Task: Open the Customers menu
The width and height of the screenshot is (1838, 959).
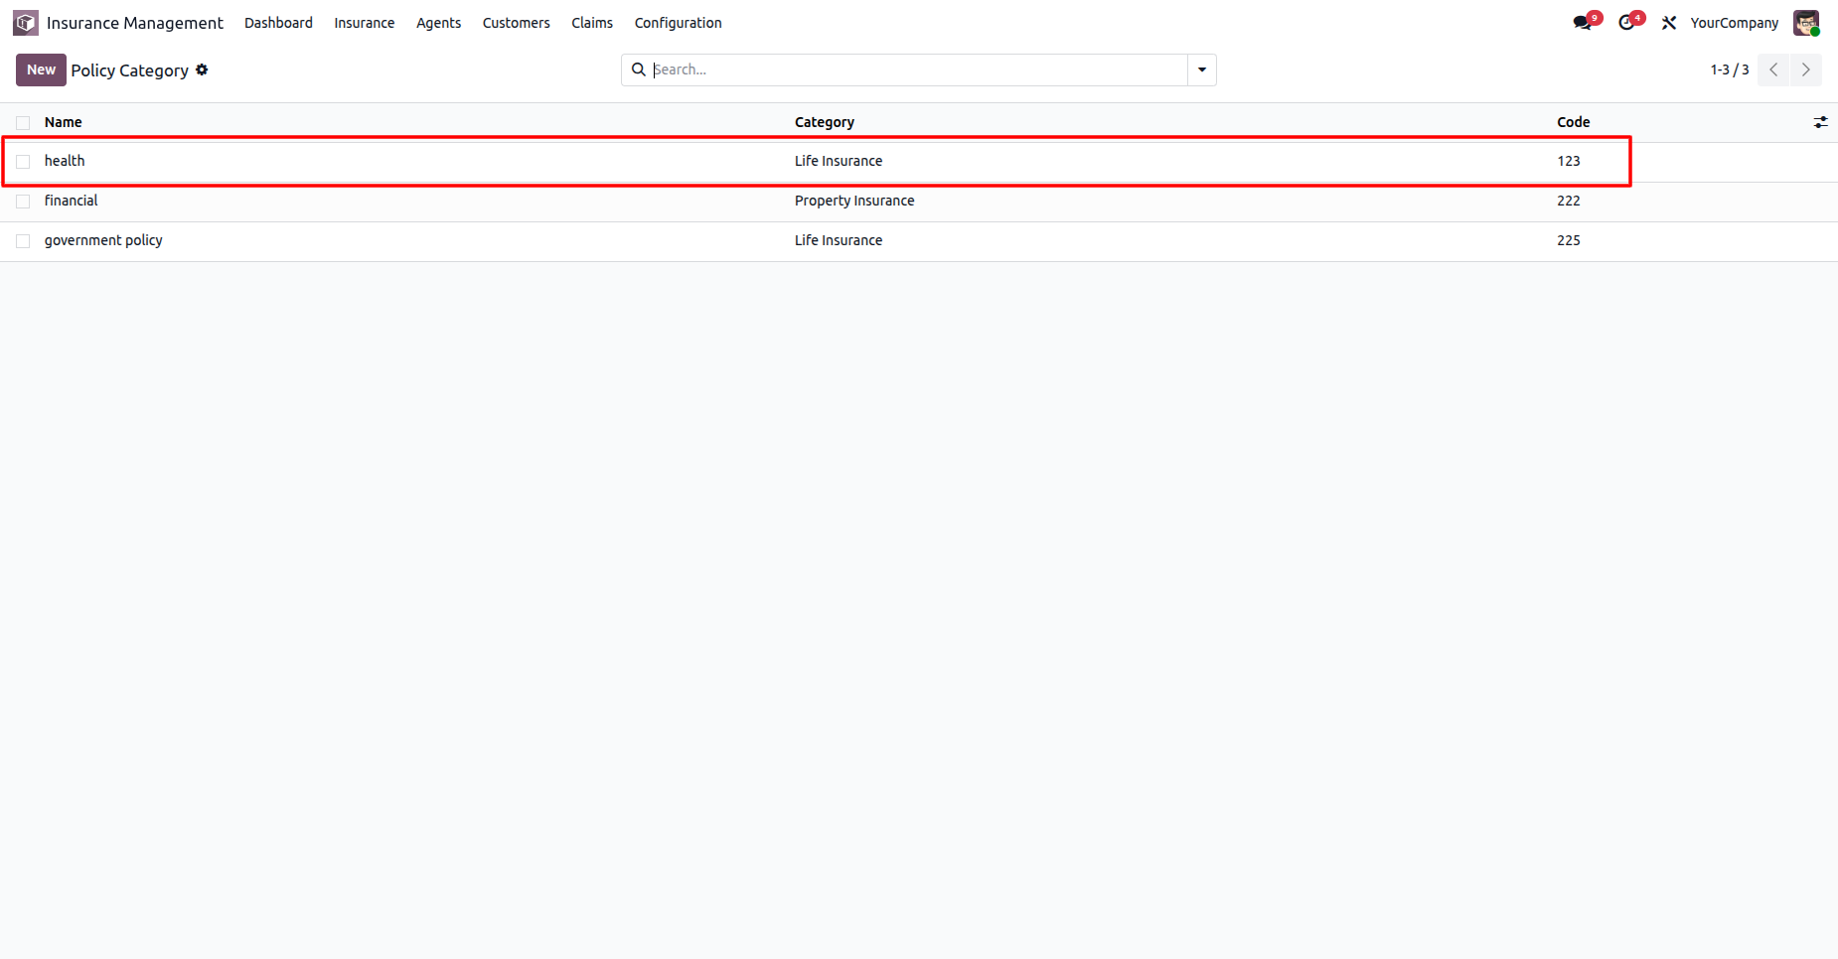Action: pos(517,23)
